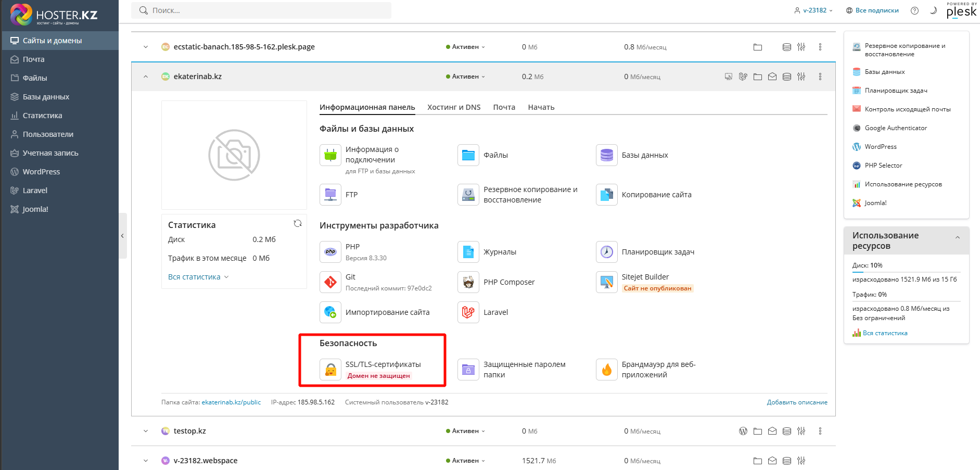Click the SSL/TLS certificates lock icon
The width and height of the screenshot is (980, 470).
click(330, 370)
